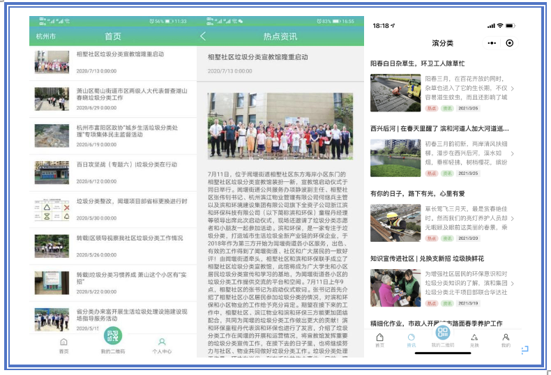Tap the thumbnail of 有你的日子 article
This screenshot has width=551, height=375.
[x=395, y=222]
